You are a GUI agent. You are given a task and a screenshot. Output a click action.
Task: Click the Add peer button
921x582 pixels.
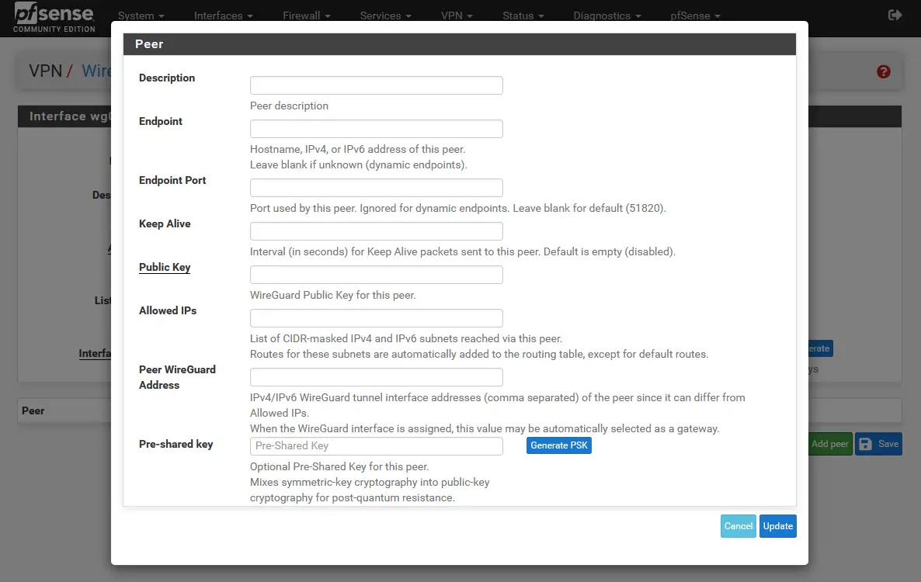coord(829,444)
